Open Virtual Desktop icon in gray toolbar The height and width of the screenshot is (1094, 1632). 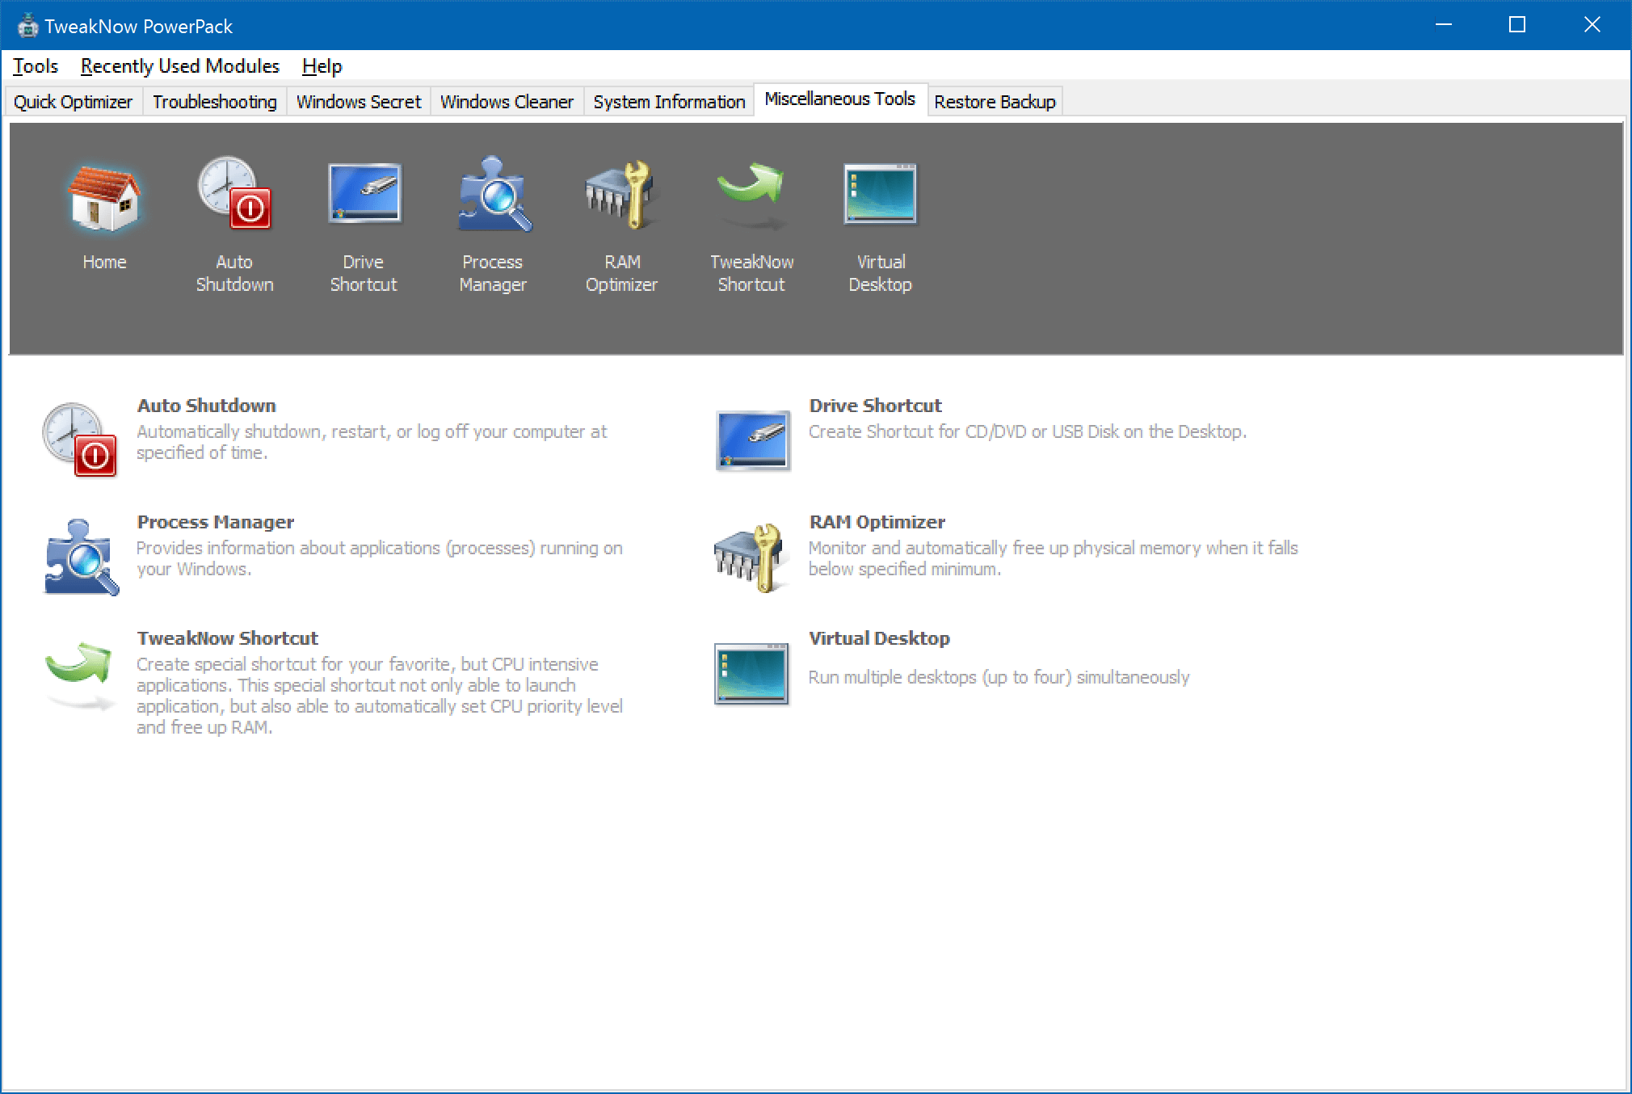click(881, 194)
